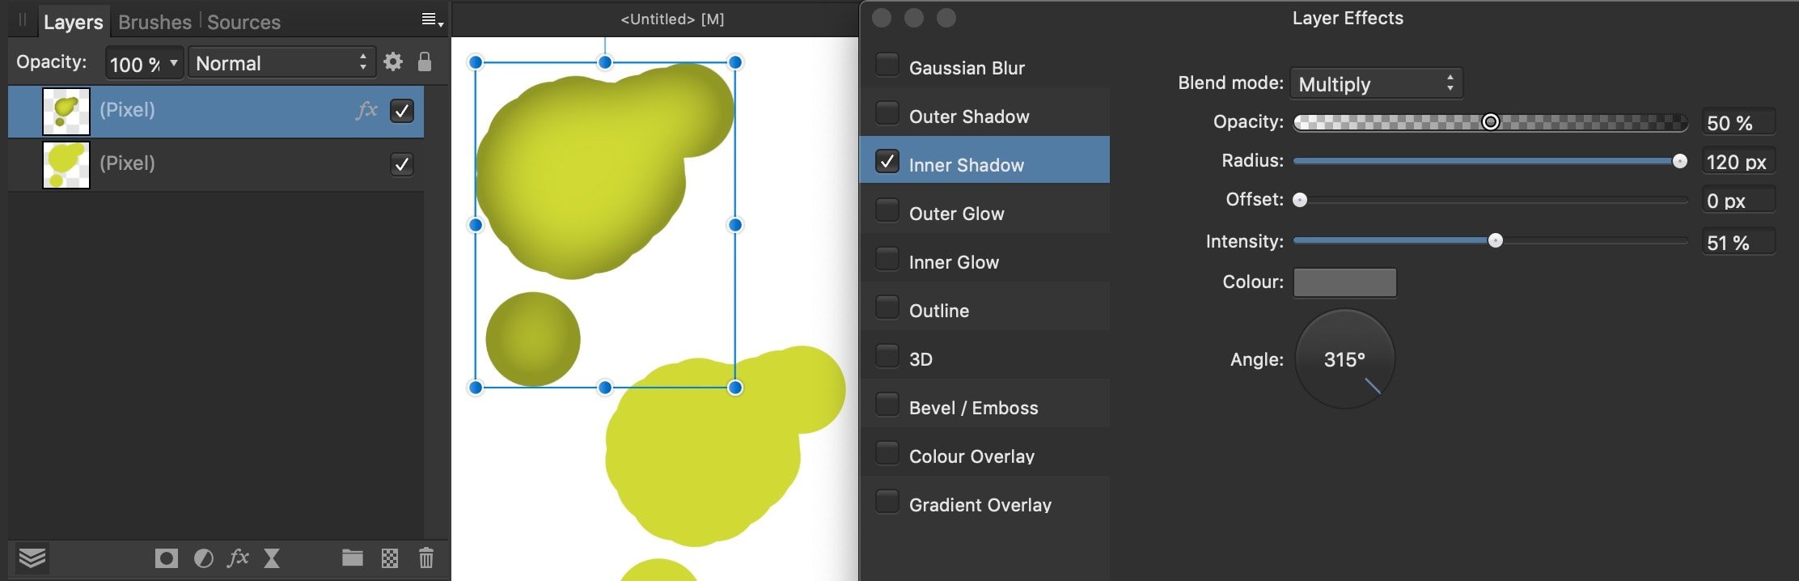Screen dimensions: 1799x581
Task: Delete the selected layer with trash icon
Action: tap(426, 558)
